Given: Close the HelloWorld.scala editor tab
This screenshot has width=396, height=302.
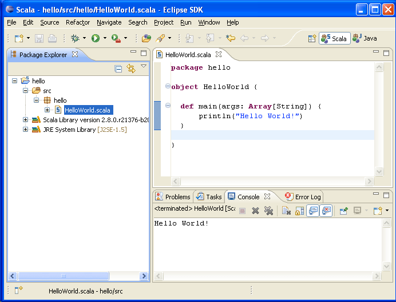Looking at the screenshot, I should (219, 54).
